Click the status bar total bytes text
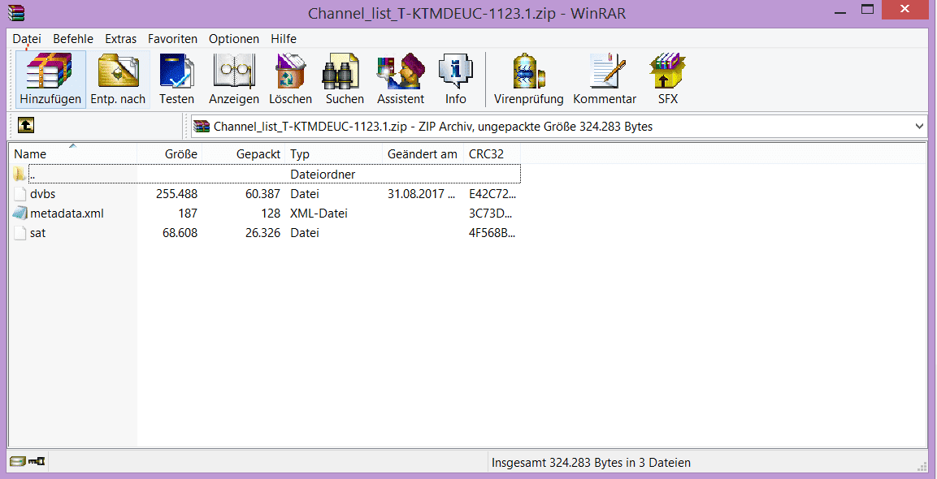The image size is (937, 479). point(591,462)
